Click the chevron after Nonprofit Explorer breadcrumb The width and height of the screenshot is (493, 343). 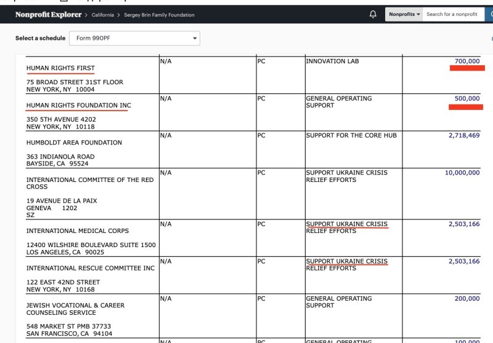pos(86,15)
